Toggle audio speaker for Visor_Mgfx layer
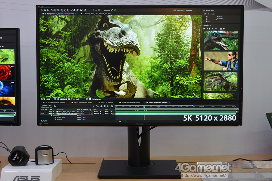This screenshot has height=181, width=272. pyautogui.click(x=43, y=112)
